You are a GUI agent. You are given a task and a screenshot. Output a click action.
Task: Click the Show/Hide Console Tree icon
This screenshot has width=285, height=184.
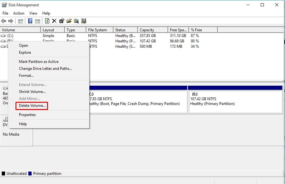coord(20,21)
